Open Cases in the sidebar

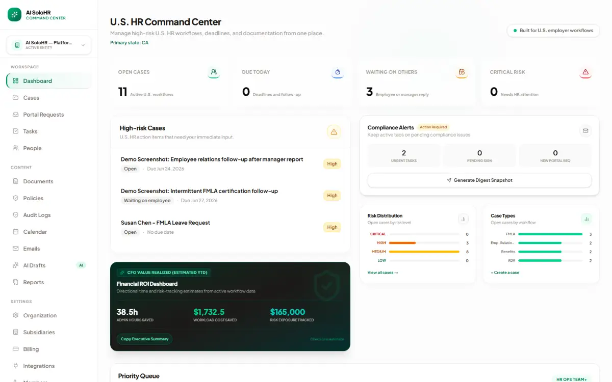pyautogui.click(x=49, y=98)
